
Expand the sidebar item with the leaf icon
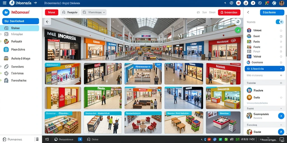tap(1, 66)
